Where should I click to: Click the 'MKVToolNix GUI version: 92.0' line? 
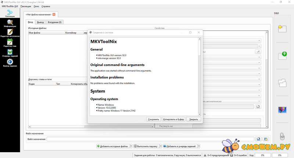112,55
